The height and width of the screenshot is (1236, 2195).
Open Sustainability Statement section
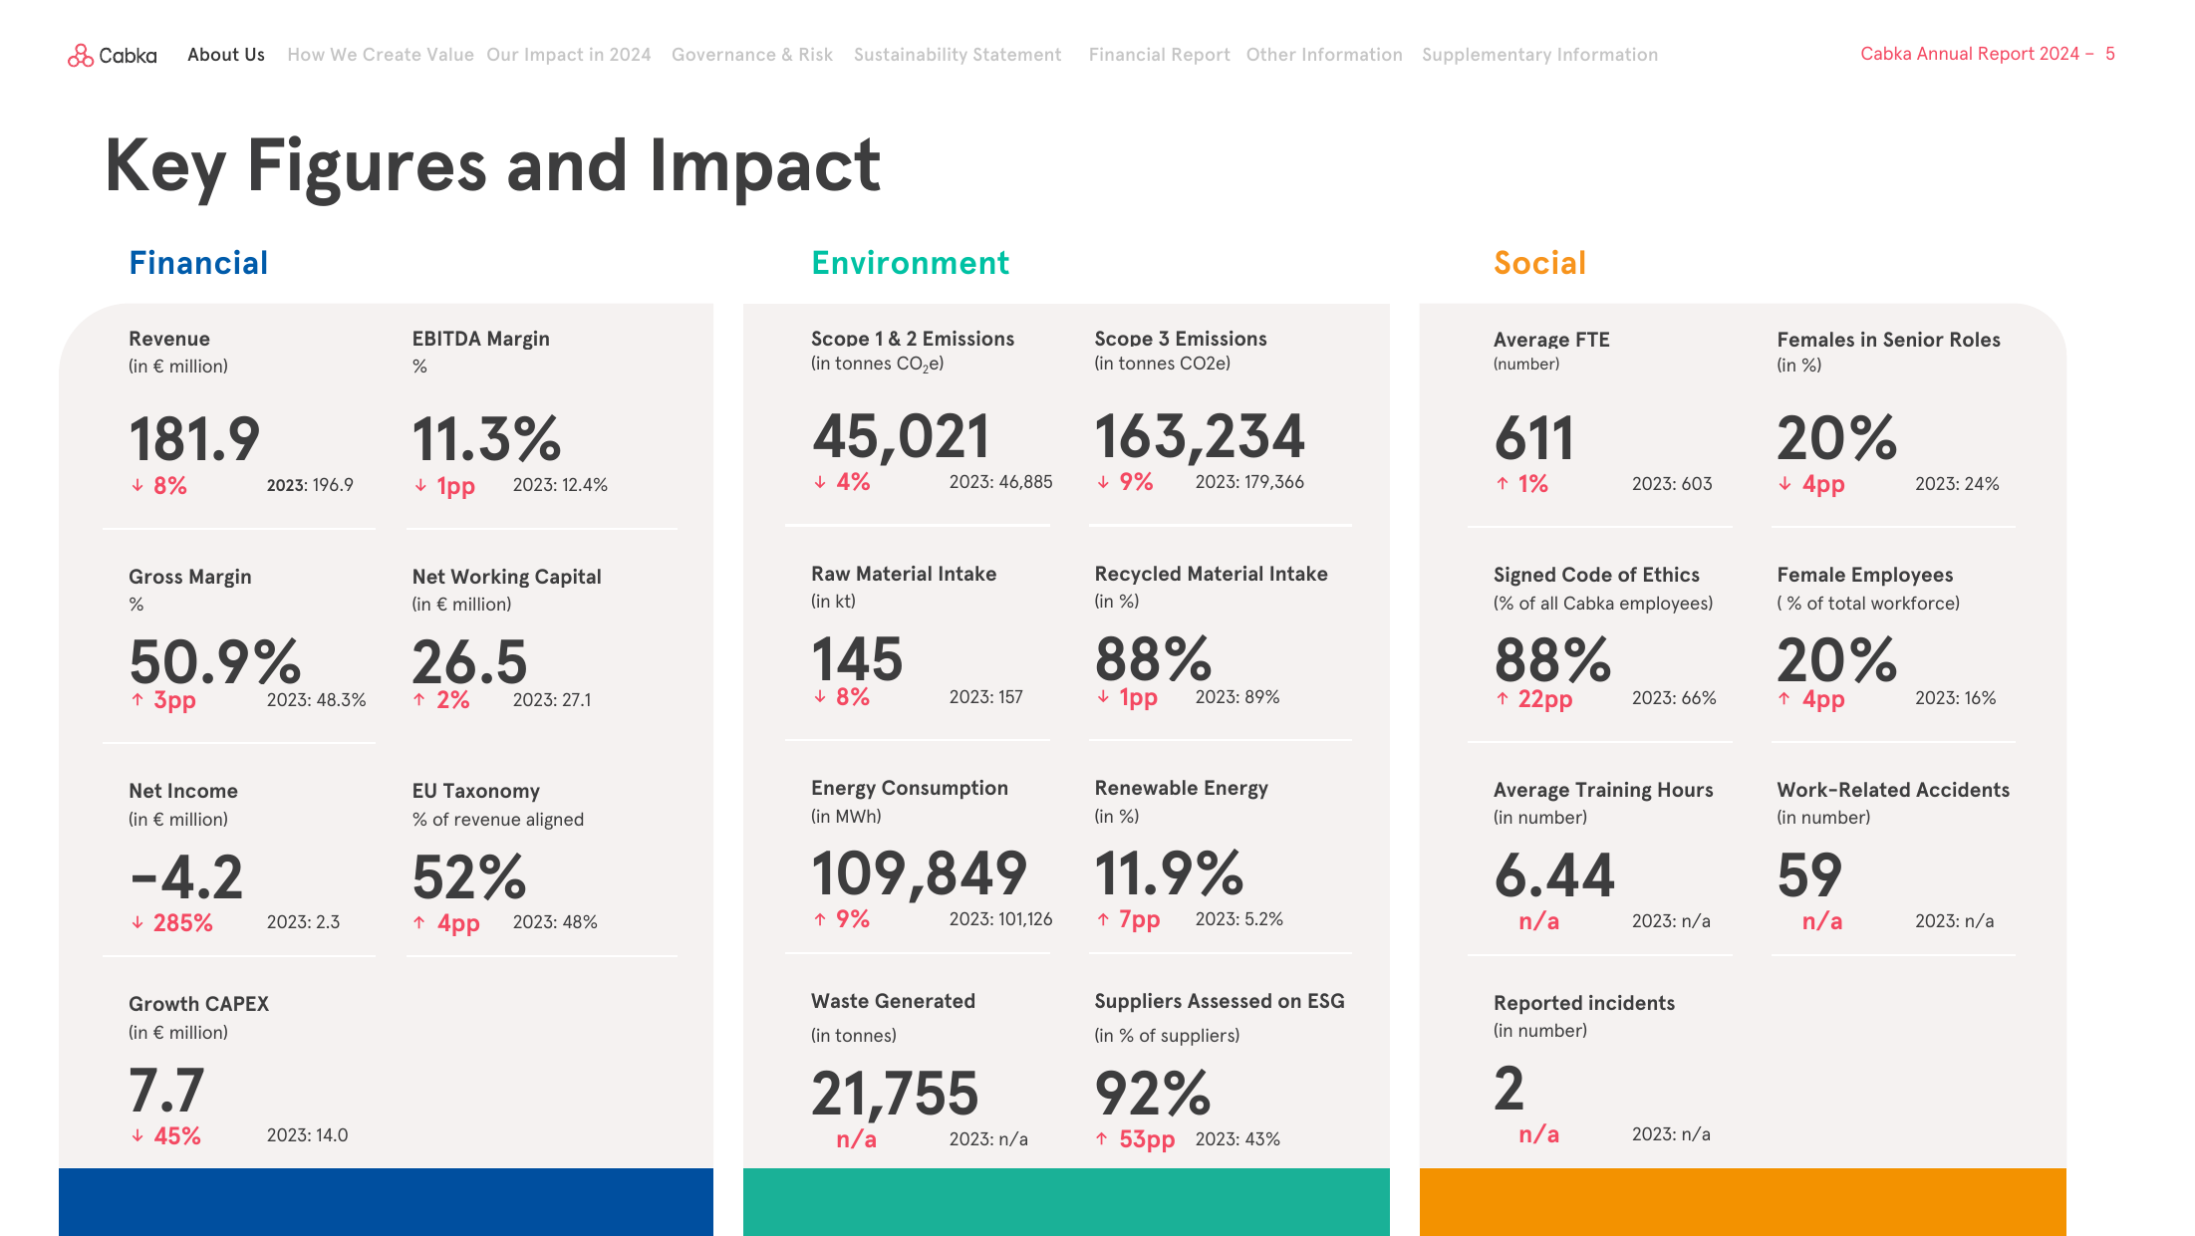(958, 55)
